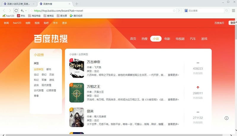Switch to the 游戏 board tab
This screenshot has height=136, width=237.
pos(204,39)
